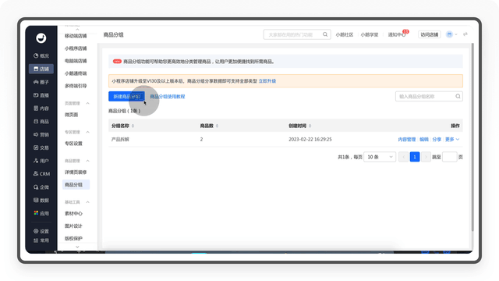Click the magnifier in the group name search
Image resolution: width=499 pixels, height=281 pixels.
pyautogui.click(x=458, y=96)
